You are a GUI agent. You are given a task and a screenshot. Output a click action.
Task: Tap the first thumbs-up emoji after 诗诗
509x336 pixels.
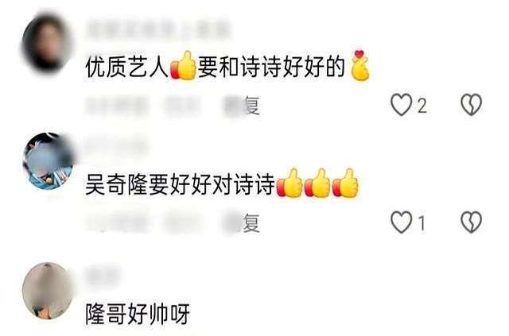click(289, 183)
